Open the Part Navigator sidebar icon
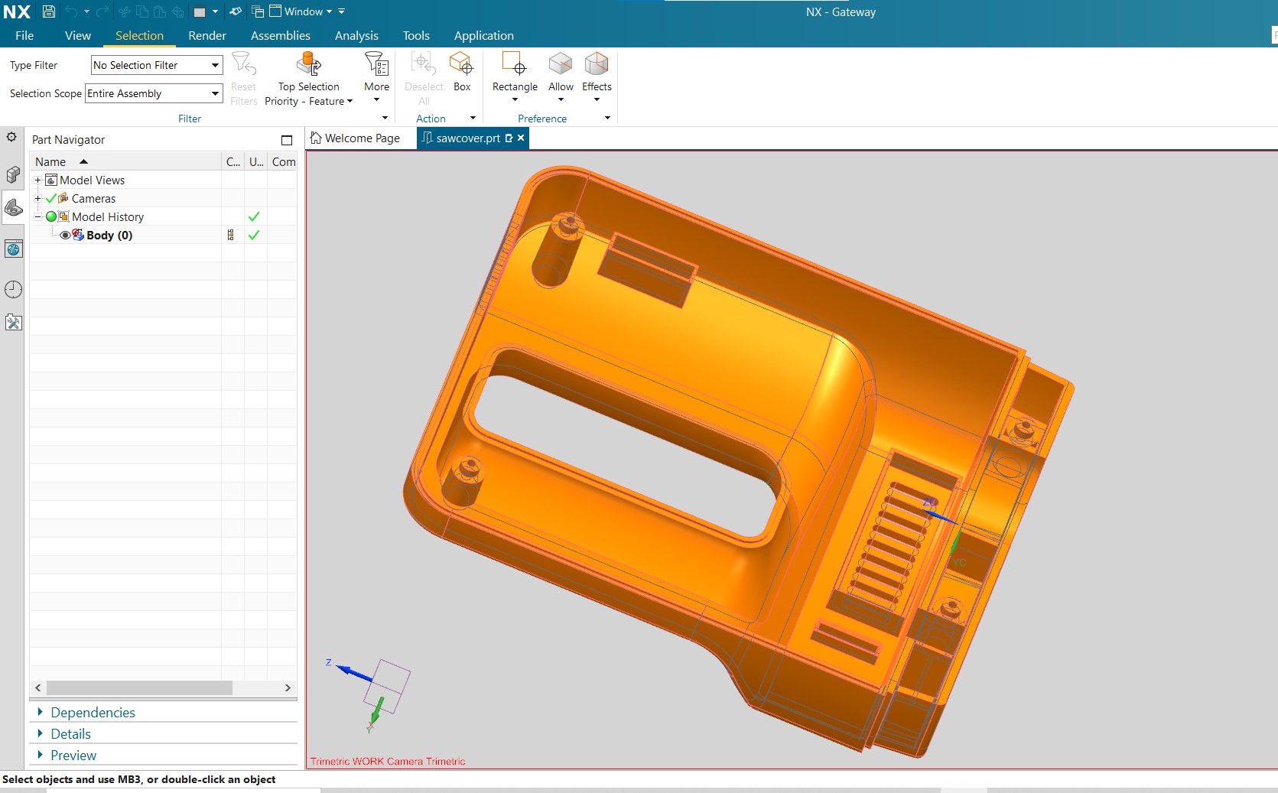 click(x=13, y=207)
